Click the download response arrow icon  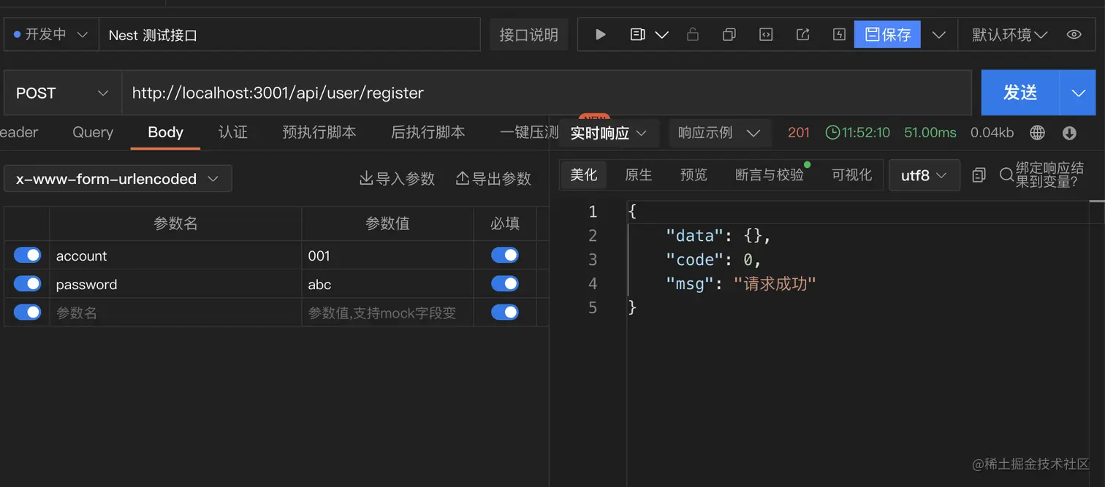[1069, 133]
